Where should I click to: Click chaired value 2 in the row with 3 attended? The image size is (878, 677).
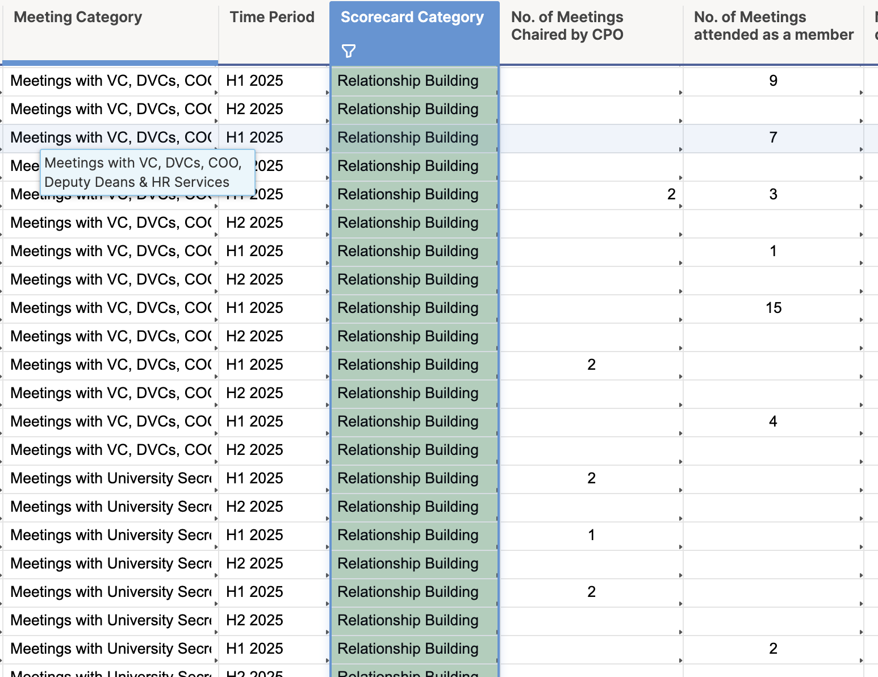pos(591,194)
